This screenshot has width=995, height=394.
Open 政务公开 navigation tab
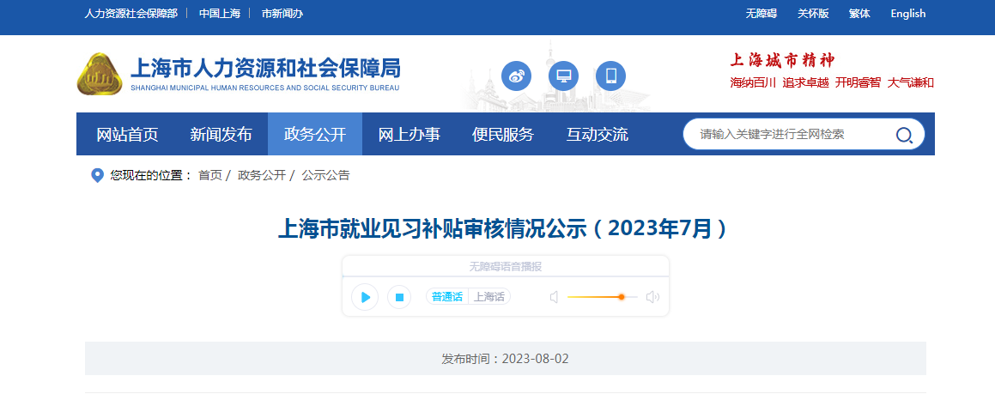tap(315, 135)
